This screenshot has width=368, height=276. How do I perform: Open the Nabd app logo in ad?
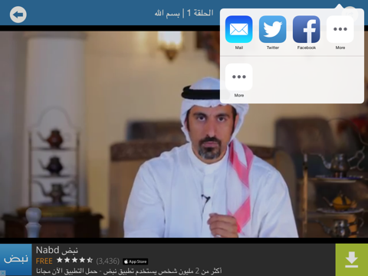pos(16,260)
